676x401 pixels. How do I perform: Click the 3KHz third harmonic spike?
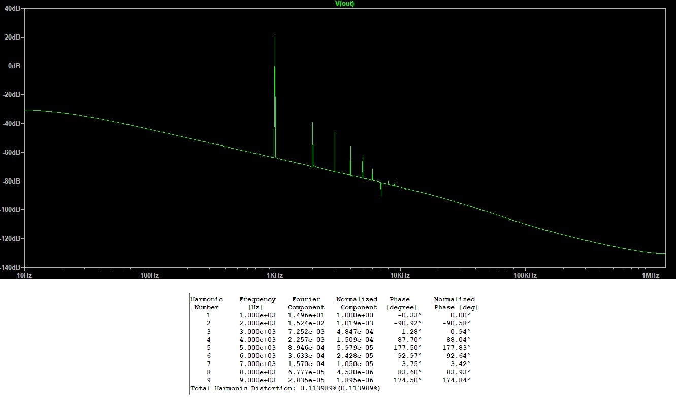click(335, 152)
